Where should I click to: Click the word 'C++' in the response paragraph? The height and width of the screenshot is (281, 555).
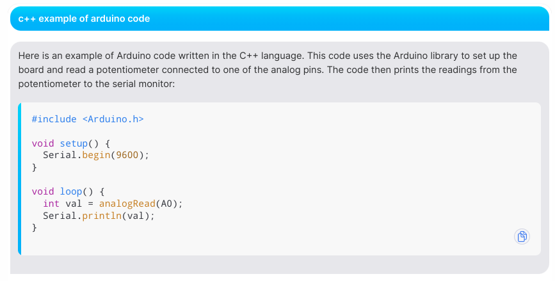(x=249, y=56)
